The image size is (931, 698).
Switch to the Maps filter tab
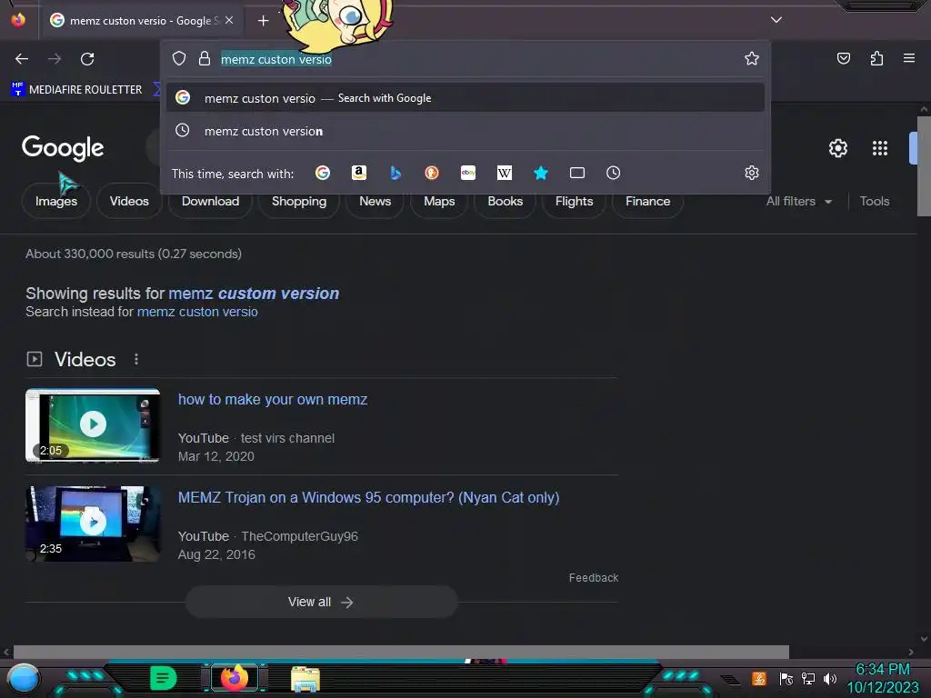(x=439, y=201)
